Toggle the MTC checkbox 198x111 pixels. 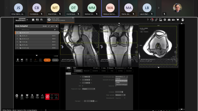click(83, 86)
